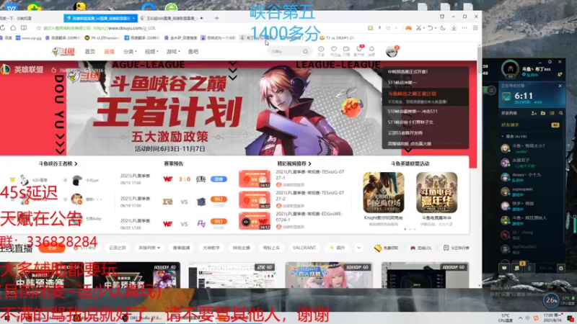Expand the 英雄列表 dropdown
577x324 pixels.
(149, 248)
